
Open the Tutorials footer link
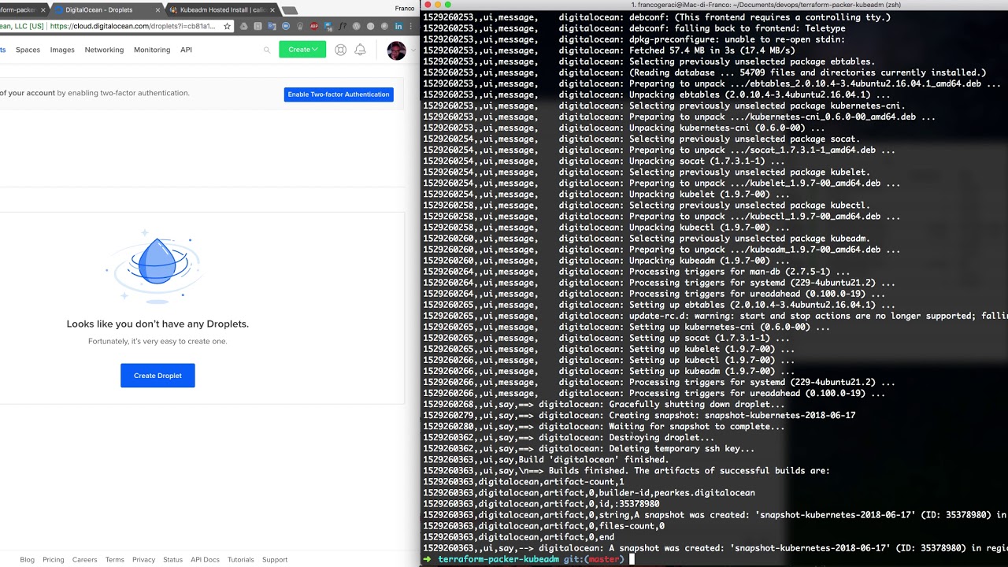click(241, 560)
